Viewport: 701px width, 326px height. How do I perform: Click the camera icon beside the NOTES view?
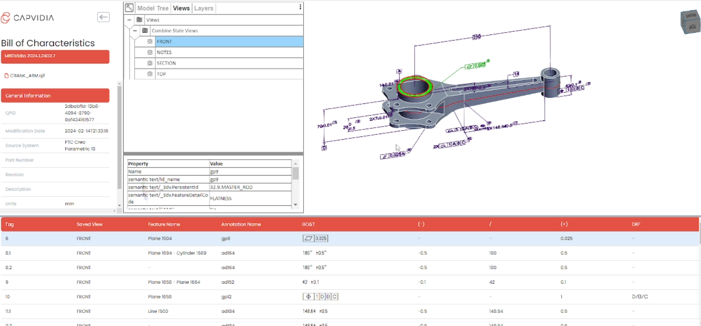150,52
